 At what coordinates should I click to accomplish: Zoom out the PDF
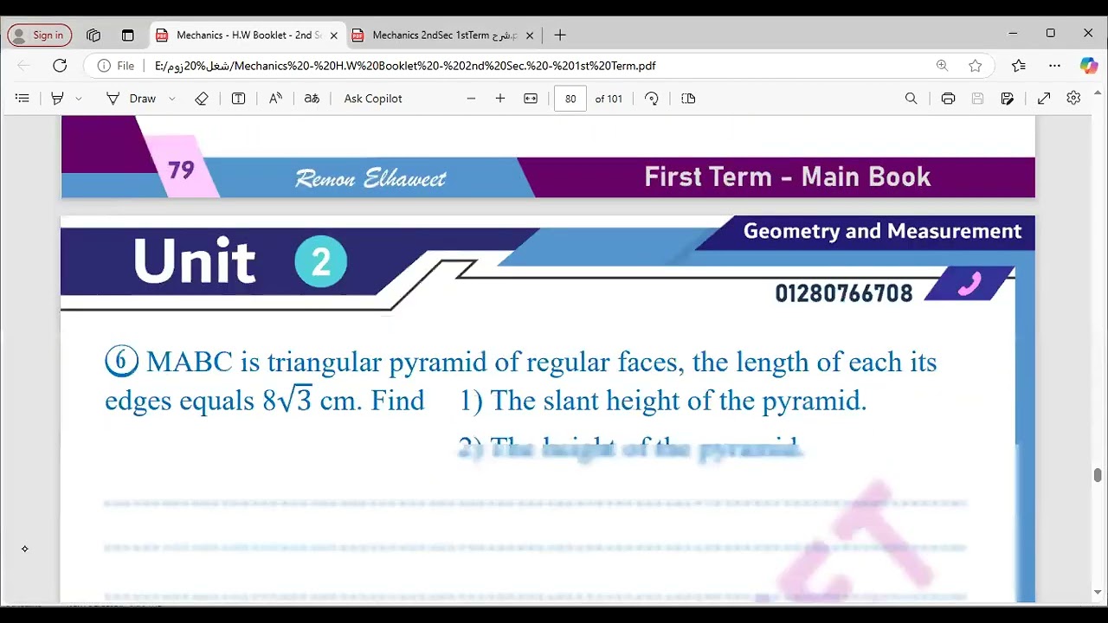471,99
